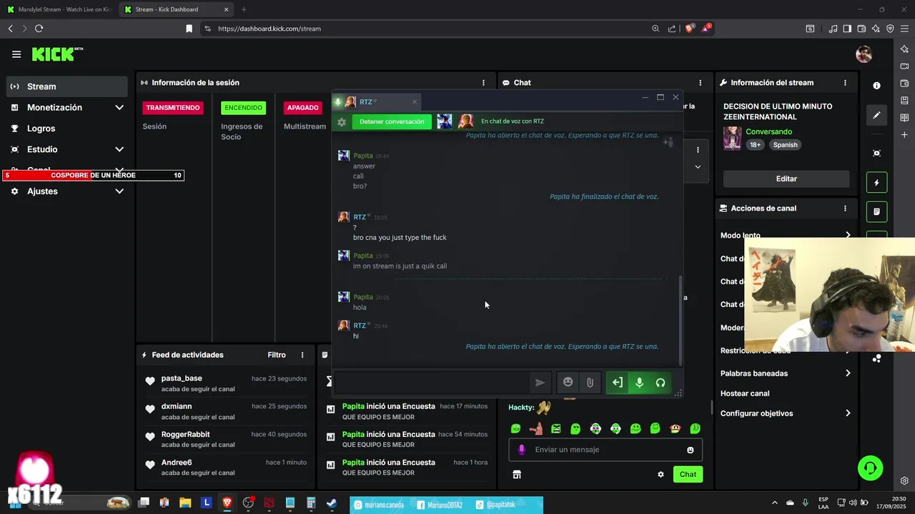Image resolution: width=915 pixels, height=514 pixels.
Task: Reload the page with refresh icon
Action: 39,29
